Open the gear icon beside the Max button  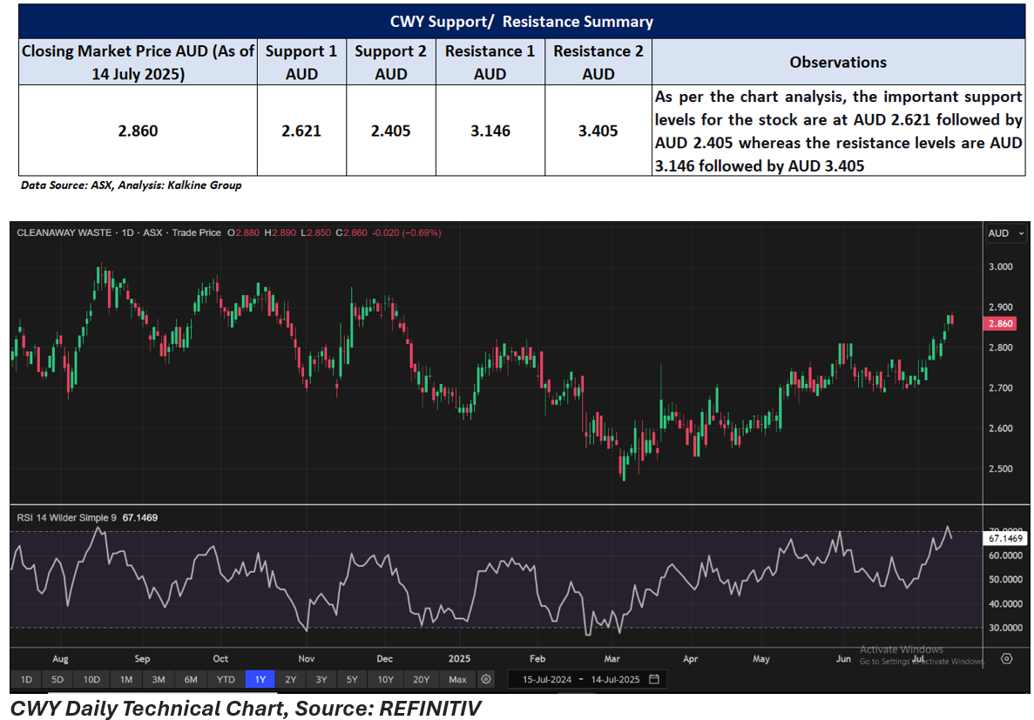(484, 679)
